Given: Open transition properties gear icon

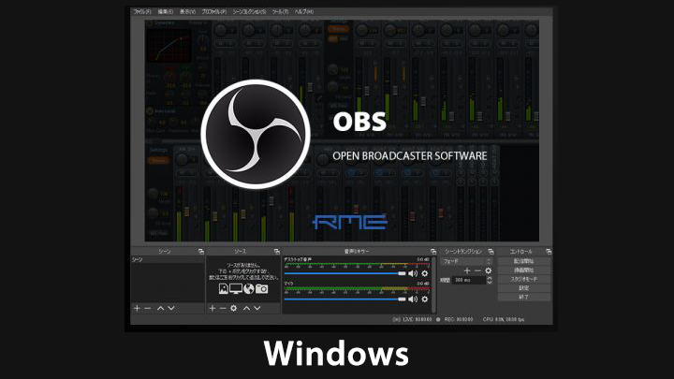Looking at the screenshot, I should 489,270.
